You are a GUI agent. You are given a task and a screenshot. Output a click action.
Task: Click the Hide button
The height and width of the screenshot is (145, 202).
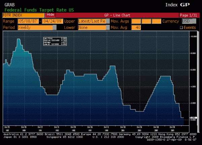50,15
